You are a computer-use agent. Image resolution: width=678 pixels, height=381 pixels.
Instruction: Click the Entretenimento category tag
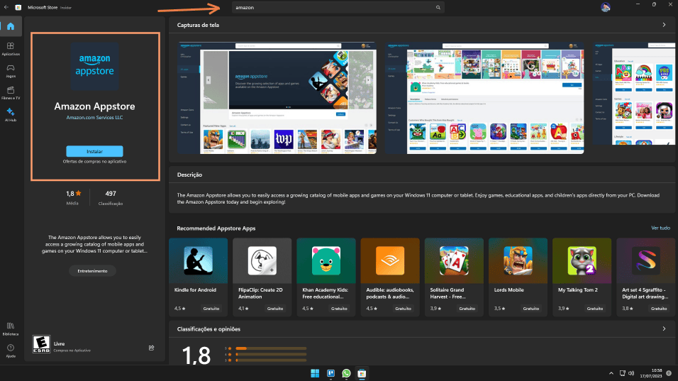pyautogui.click(x=92, y=271)
